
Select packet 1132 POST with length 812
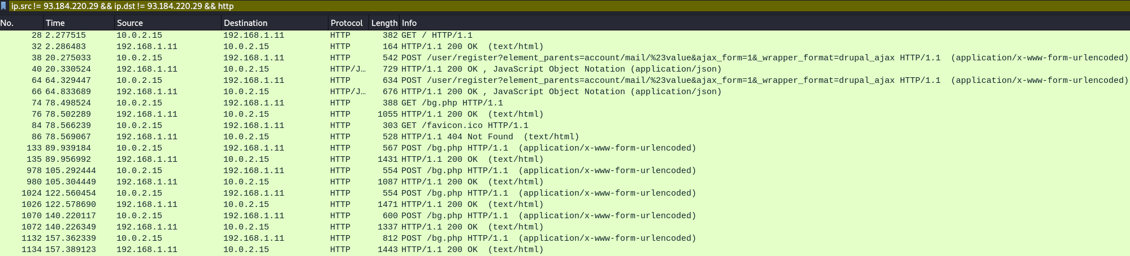[565, 238]
